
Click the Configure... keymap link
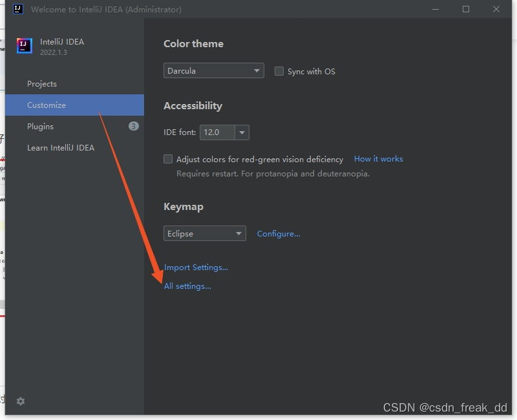click(x=279, y=234)
